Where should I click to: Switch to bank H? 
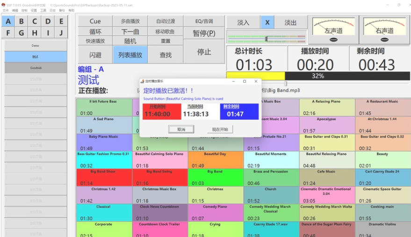(35, 33)
